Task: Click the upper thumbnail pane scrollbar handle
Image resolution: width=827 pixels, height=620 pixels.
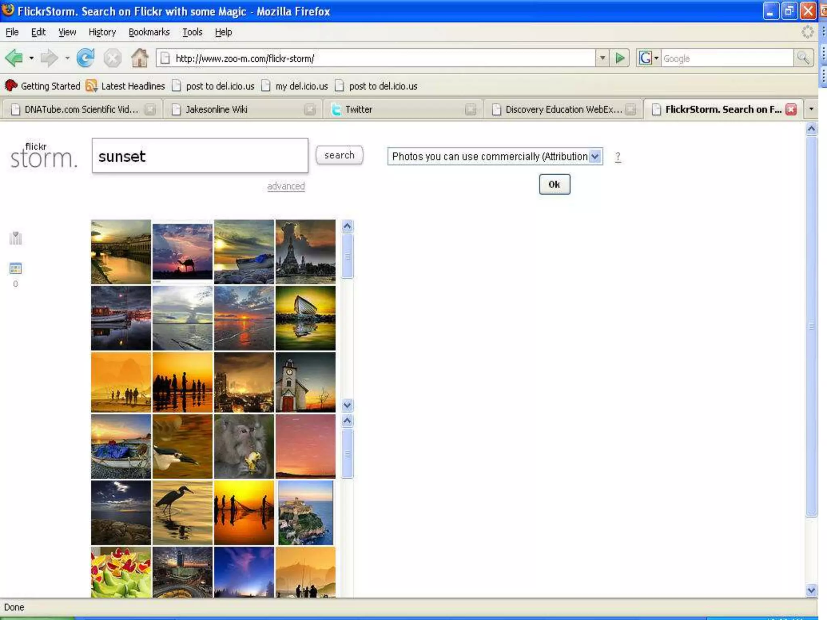Action: pos(347,256)
